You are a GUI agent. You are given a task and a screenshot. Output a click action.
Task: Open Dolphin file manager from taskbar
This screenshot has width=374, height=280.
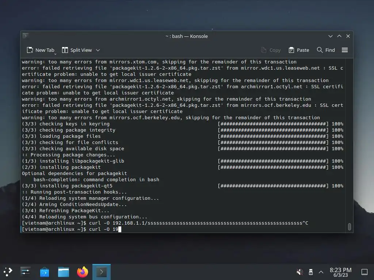64,272
